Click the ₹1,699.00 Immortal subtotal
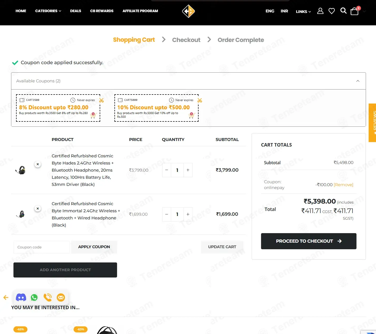Image resolution: width=376 pixels, height=334 pixels. pos(227,214)
